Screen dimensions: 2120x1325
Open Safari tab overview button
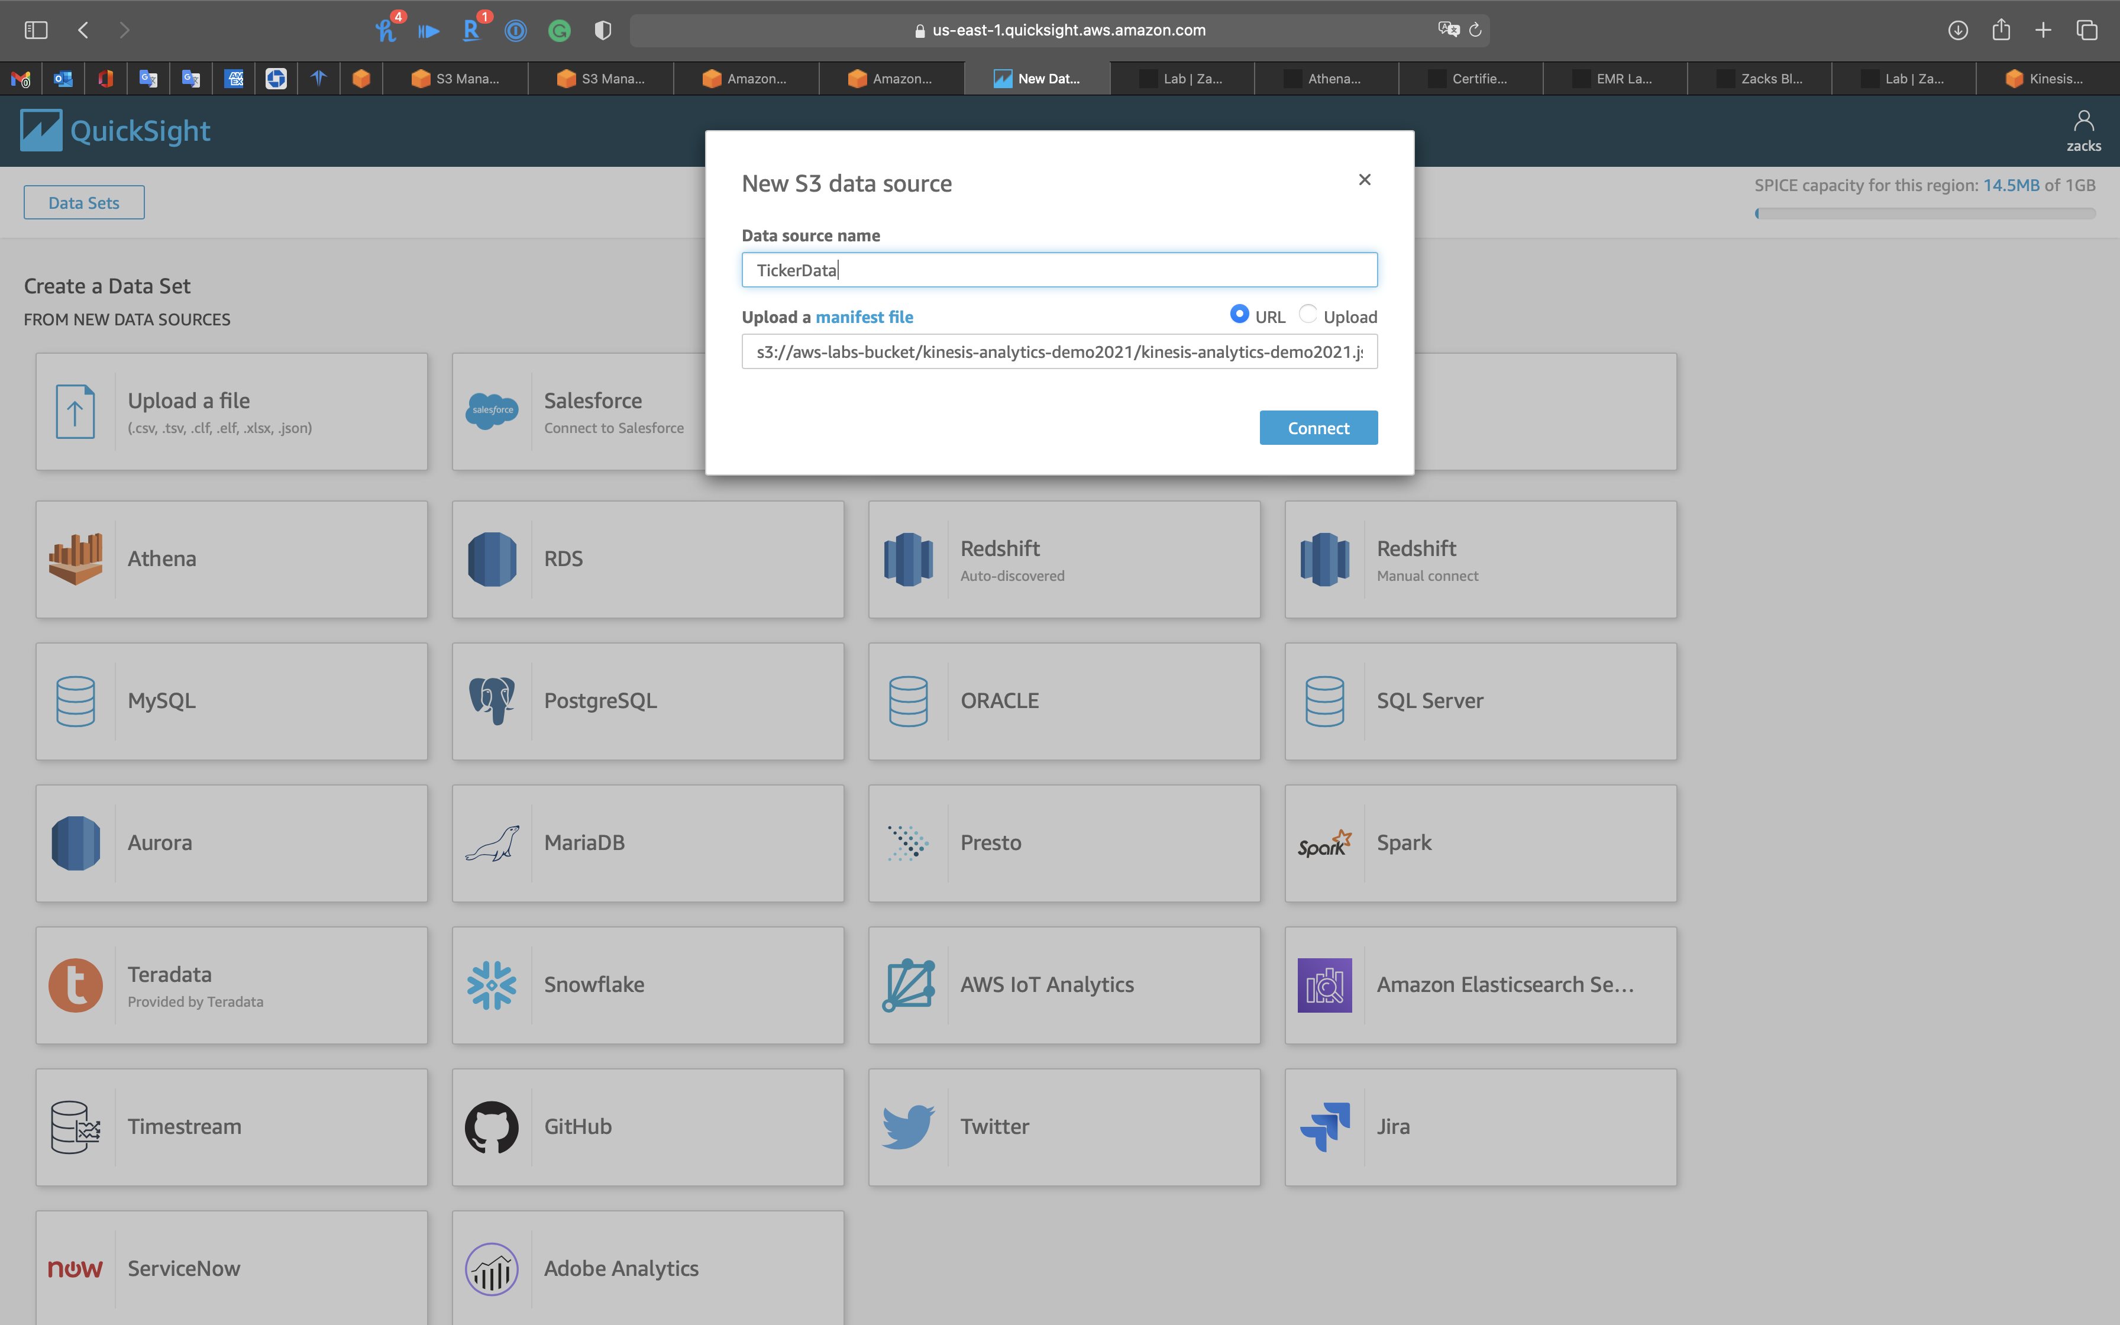[x=2087, y=30]
